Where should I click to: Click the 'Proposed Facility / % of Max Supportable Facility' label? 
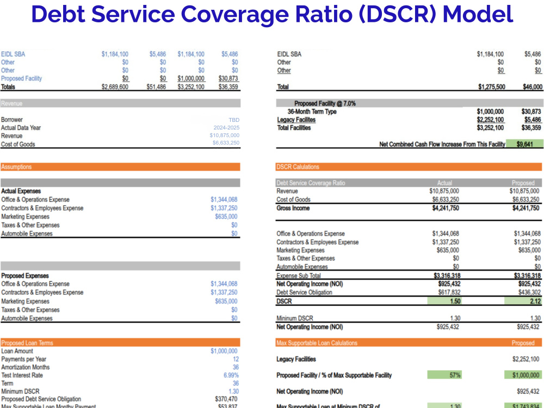point(334,375)
